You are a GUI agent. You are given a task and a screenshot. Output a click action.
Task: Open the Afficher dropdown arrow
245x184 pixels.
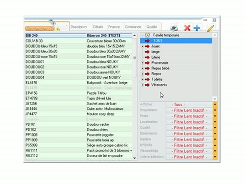point(215,104)
